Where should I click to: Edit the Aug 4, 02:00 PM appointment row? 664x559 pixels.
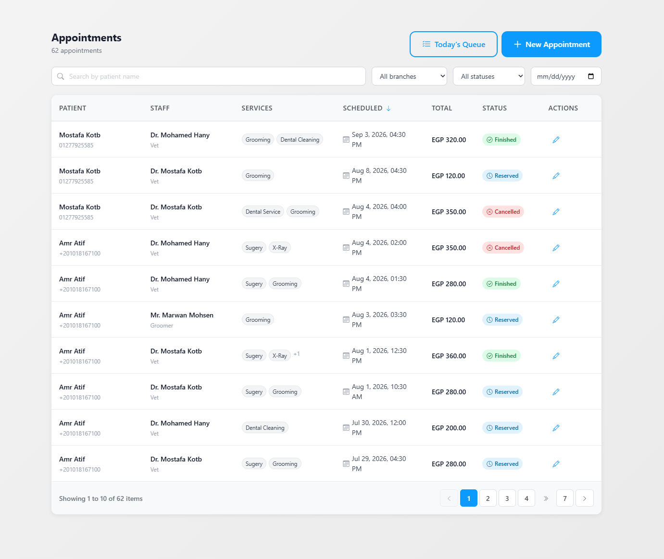556,248
